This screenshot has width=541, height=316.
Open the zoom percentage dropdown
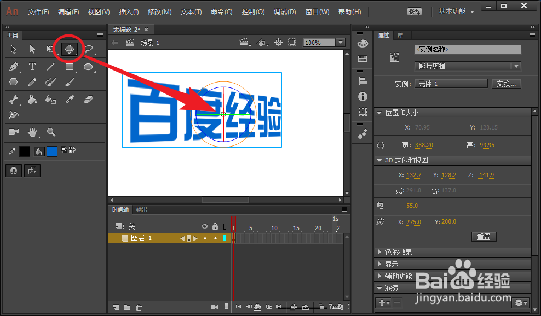[341, 43]
